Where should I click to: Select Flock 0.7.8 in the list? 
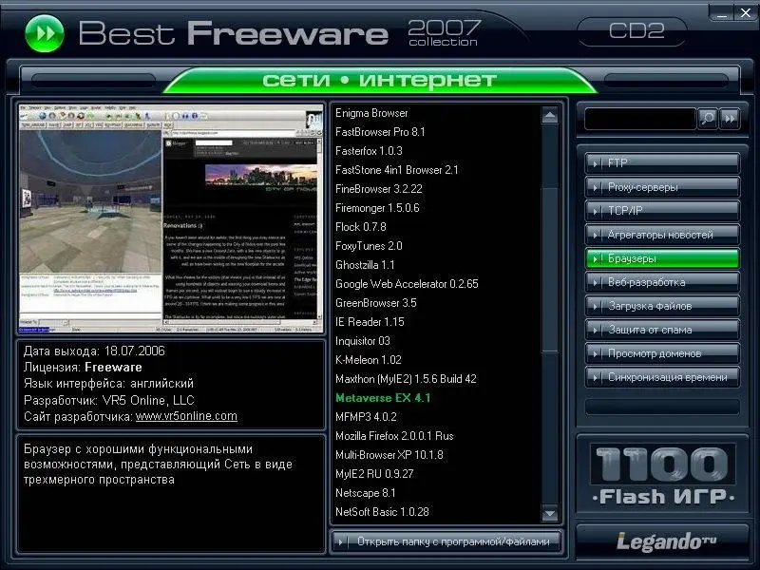click(361, 227)
